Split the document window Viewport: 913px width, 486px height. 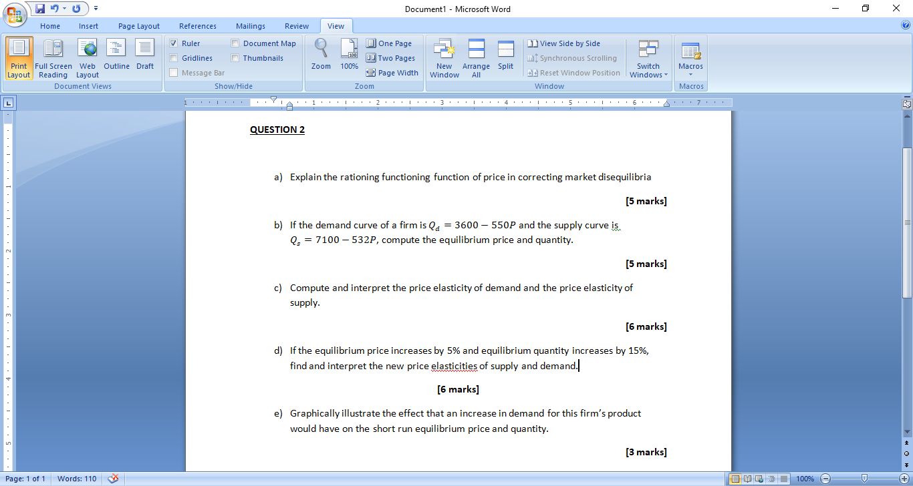point(505,58)
